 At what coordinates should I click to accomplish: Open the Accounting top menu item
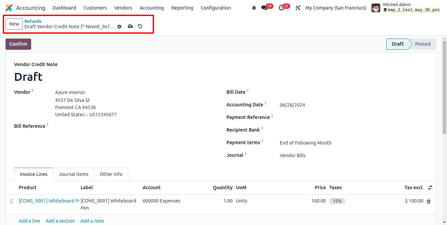pyautogui.click(x=152, y=8)
